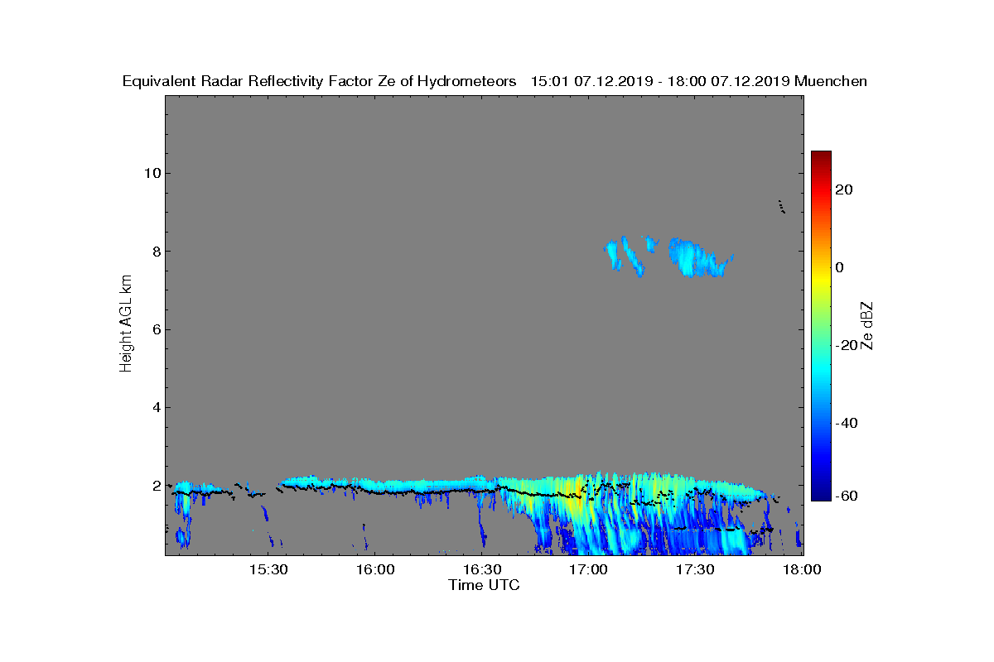Click the 17:00 time tick label
This screenshot has height=662, width=994.
[x=588, y=570]
